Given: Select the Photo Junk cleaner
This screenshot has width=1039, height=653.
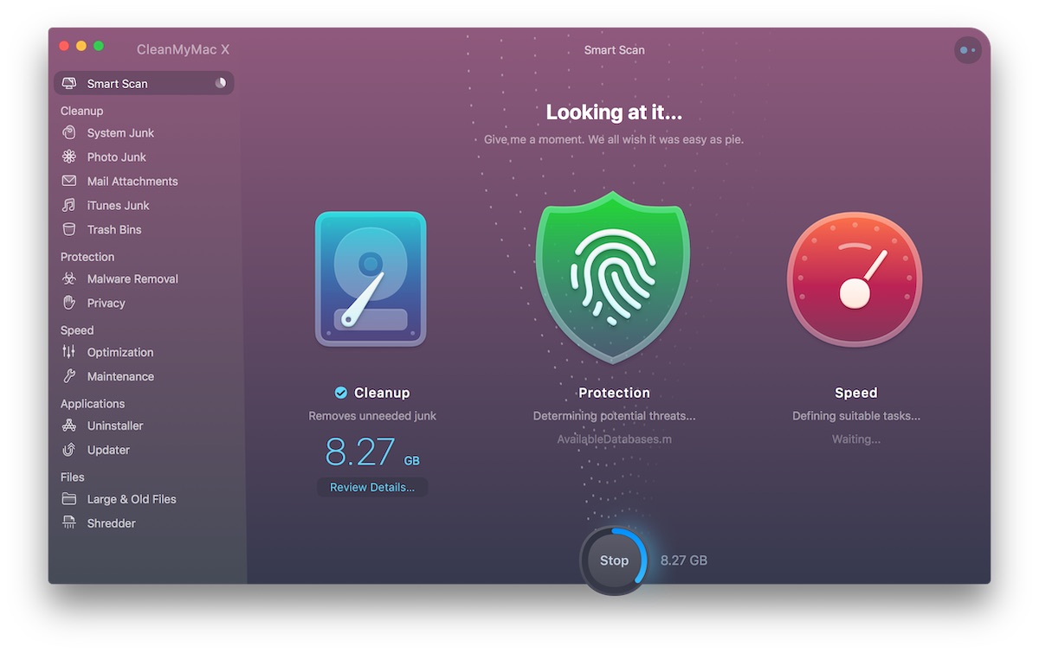Looking at the screenshot, I should (117, 157).
